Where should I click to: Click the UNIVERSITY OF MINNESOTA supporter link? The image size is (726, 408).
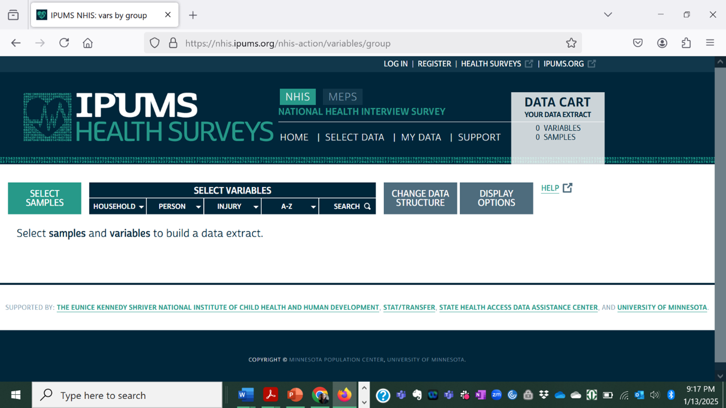click(662, 308)
